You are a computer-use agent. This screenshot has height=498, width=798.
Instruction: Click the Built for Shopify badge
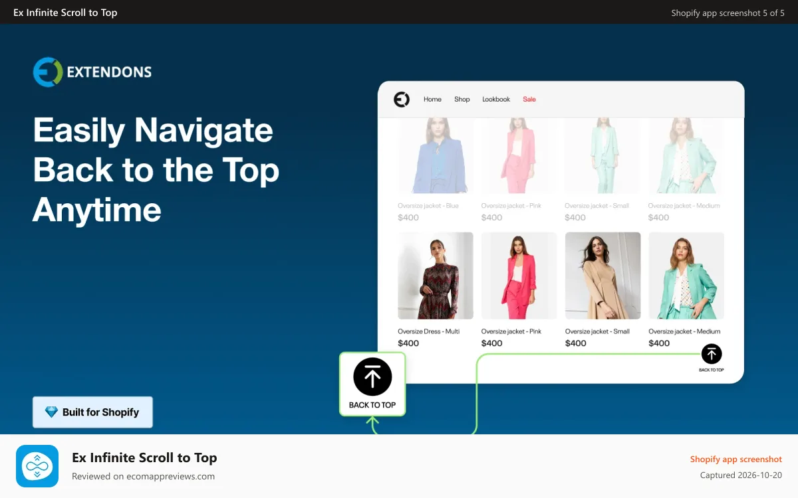click(x=92, y=412)
